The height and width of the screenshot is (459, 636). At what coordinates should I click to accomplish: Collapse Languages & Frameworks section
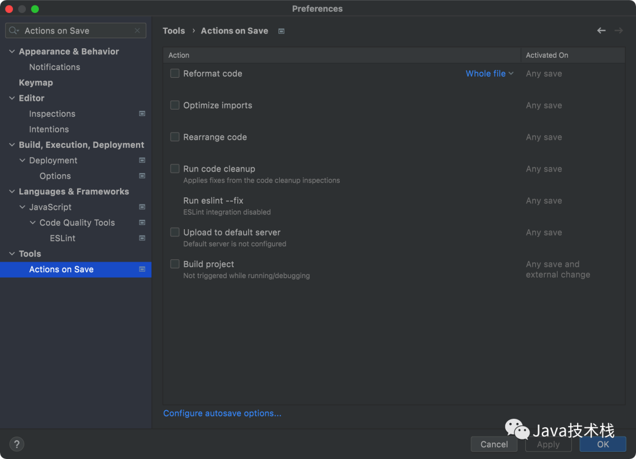pos(12,191)
